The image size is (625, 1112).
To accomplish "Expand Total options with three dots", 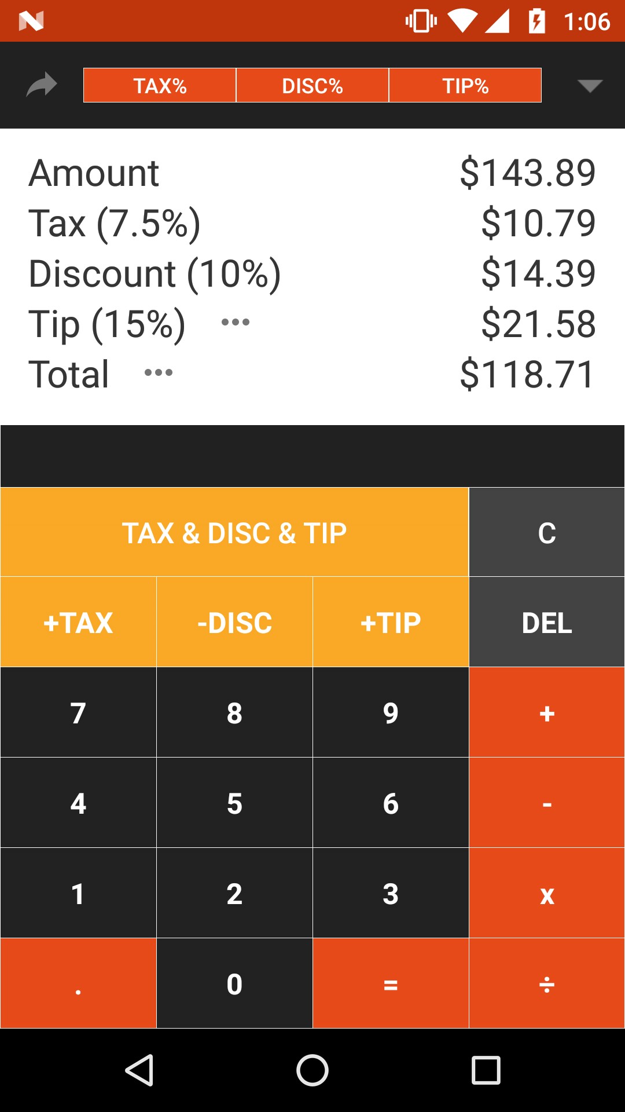I will (159, 372).
